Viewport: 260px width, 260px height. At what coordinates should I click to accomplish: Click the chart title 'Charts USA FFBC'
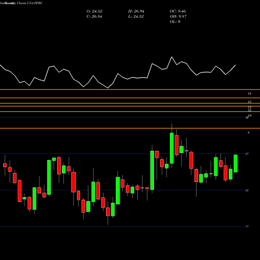point(30,3)
